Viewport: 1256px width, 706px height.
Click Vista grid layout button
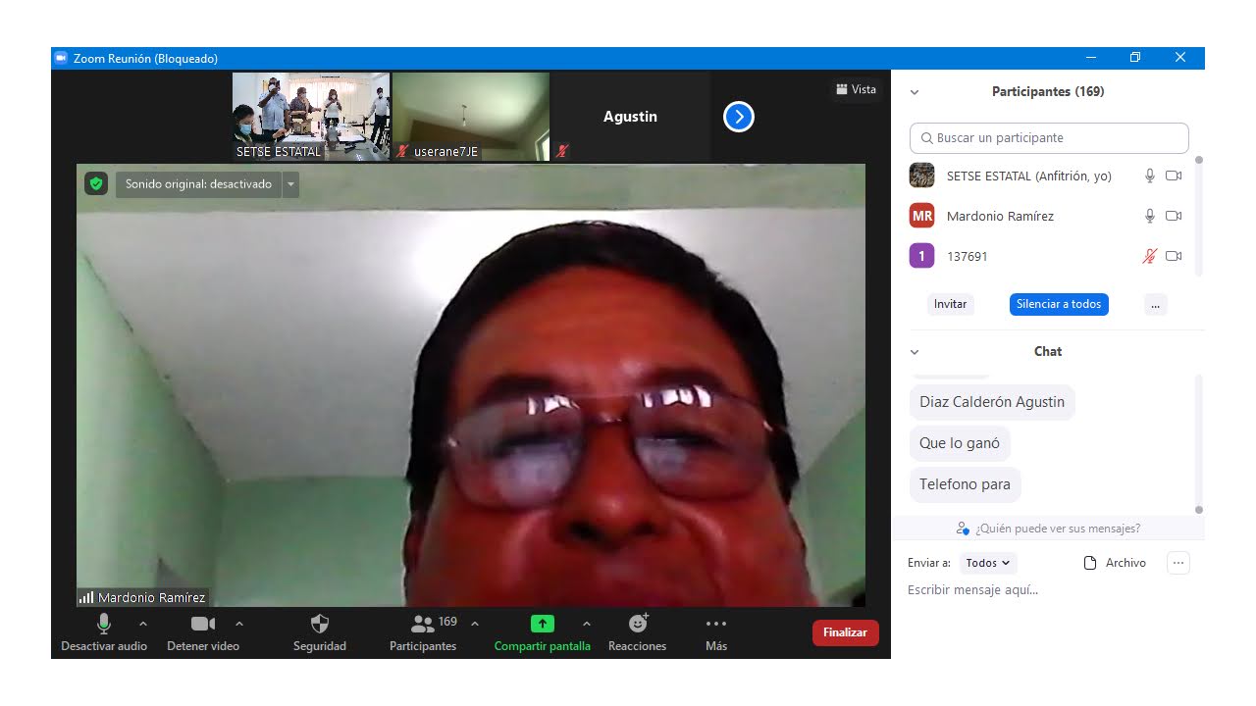[857, 89]
